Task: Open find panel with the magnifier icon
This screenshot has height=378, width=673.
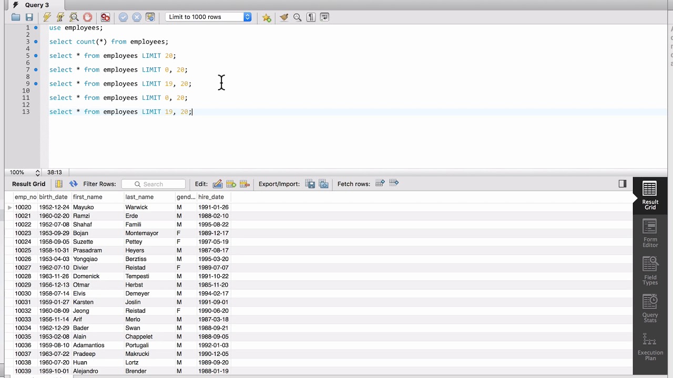Action: [x=298, y=17]
